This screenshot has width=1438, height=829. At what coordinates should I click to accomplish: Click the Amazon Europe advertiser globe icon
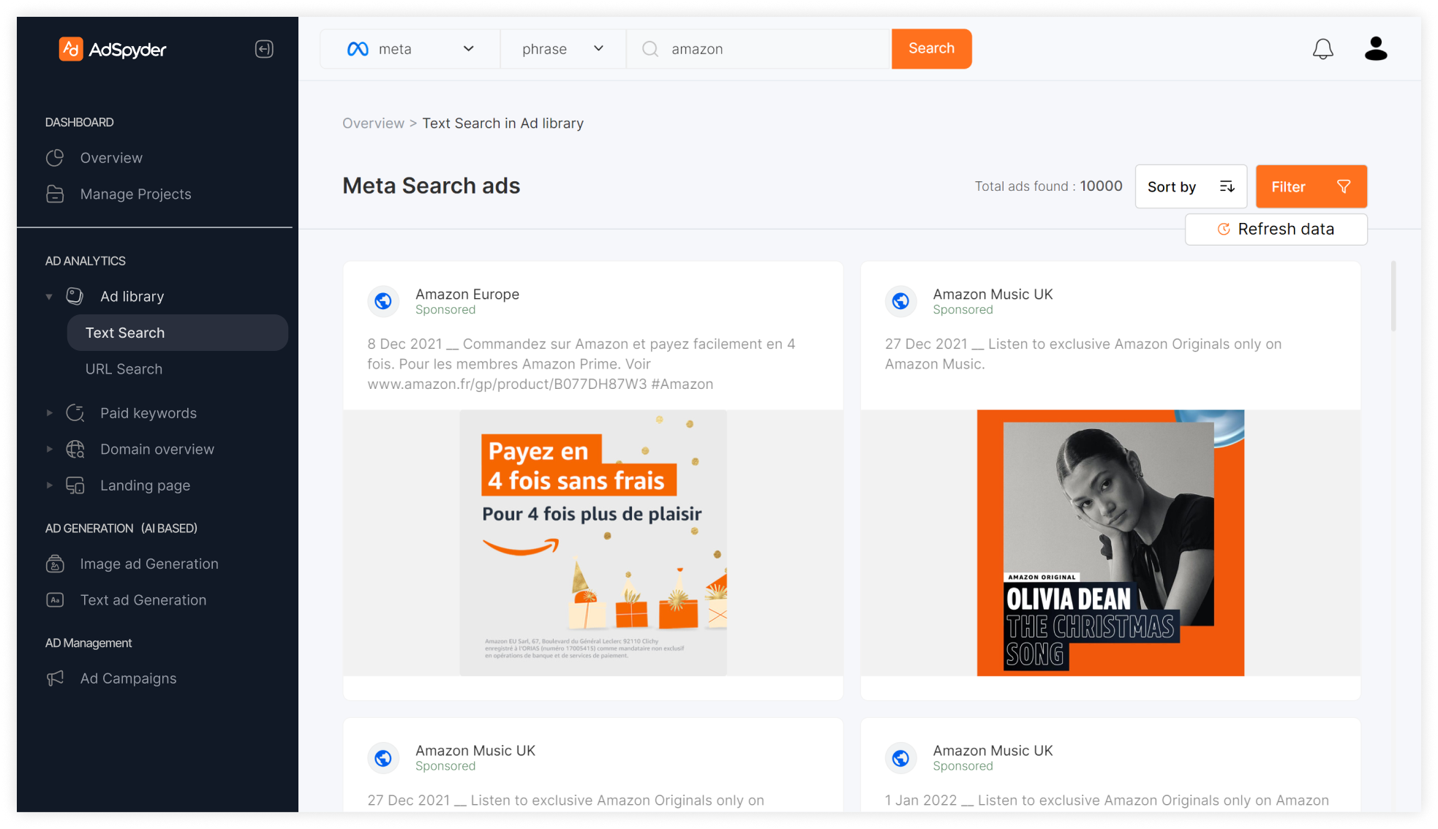click(x=383, y=301)
